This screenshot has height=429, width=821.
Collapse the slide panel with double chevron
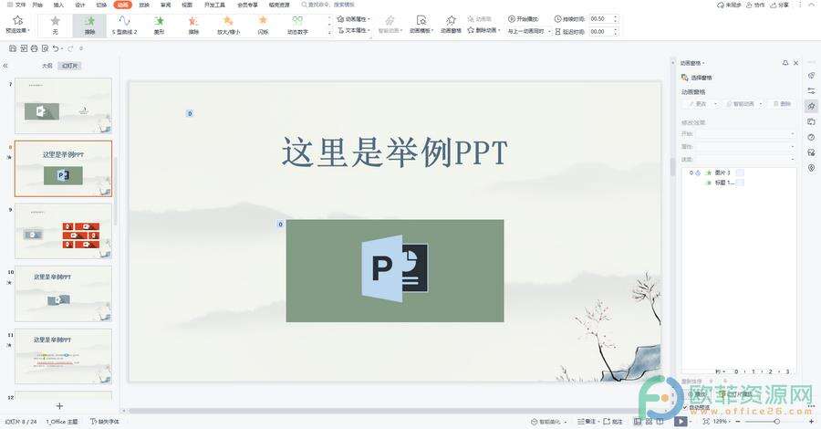coord(5,66)
